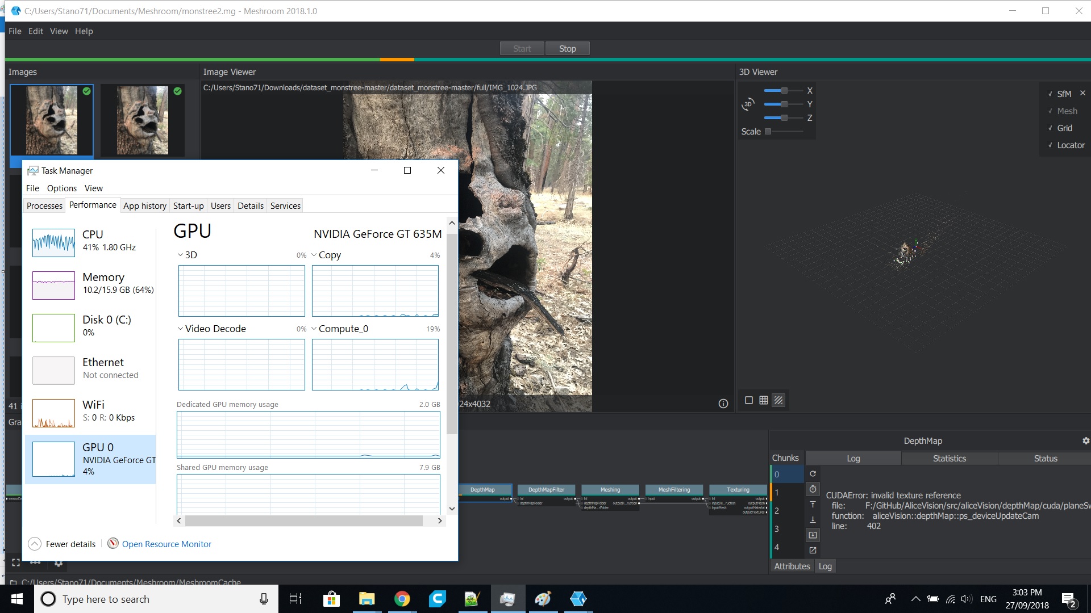Open Resource Monitor from Task Manager
Image resolution: width=1091 pixels, height=613 pixels.
(166, 544)
